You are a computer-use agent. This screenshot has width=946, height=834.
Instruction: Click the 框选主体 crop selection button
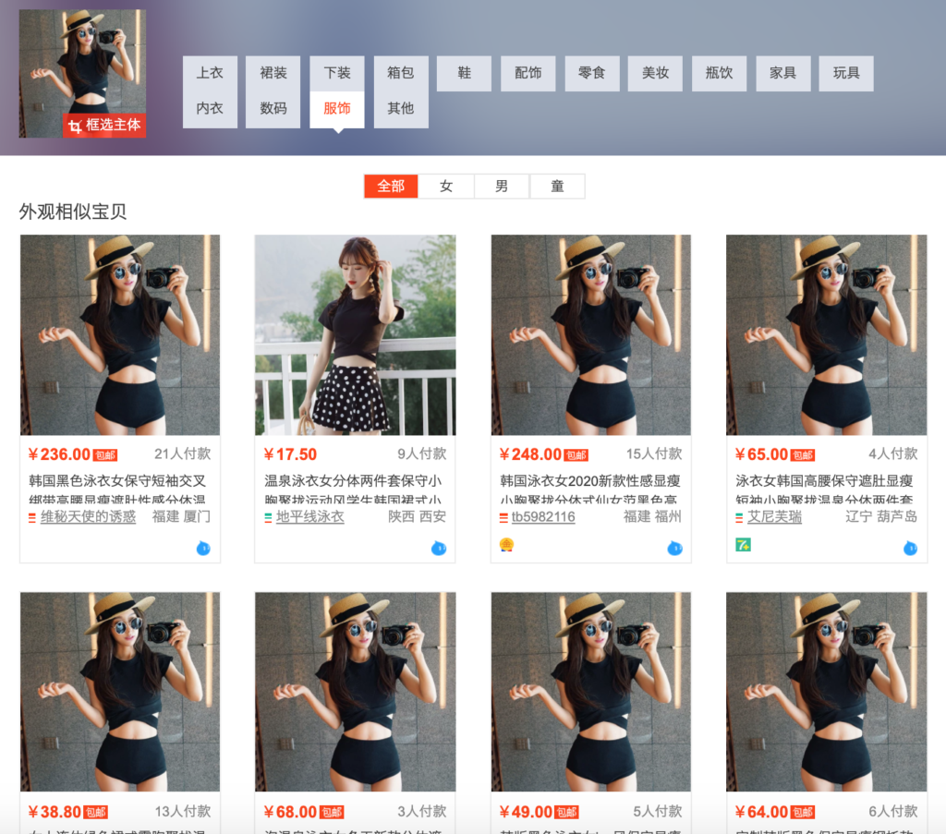click(x=104, y=126)
